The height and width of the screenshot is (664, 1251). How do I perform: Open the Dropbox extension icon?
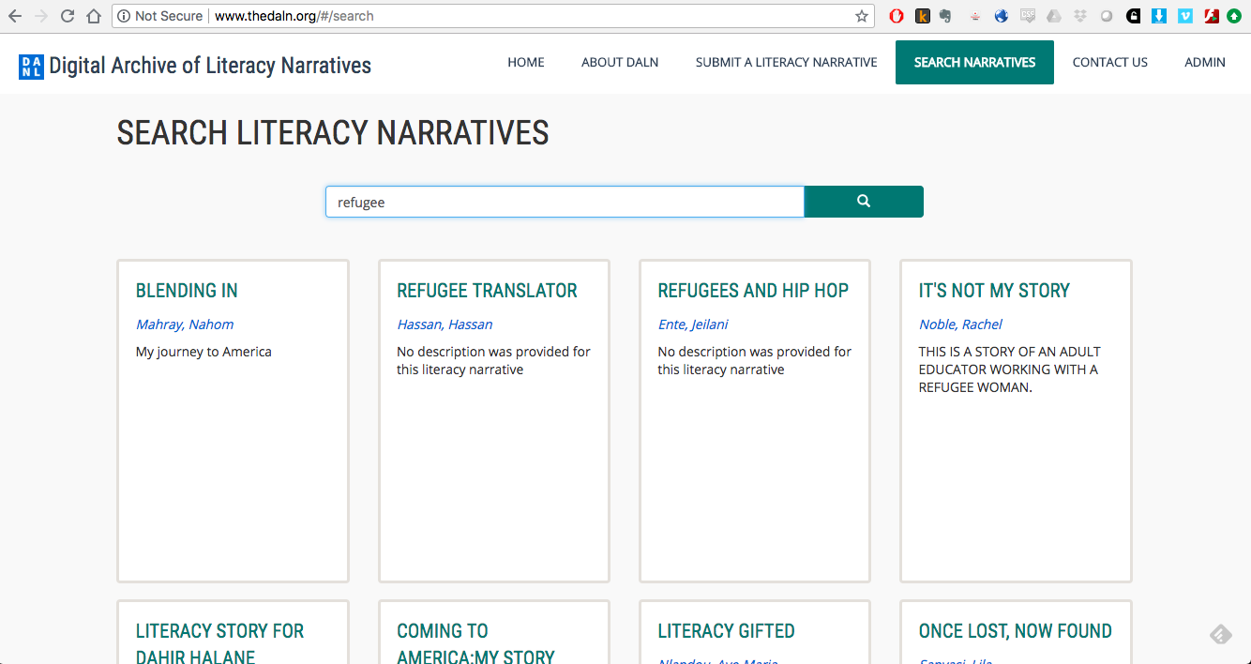(x=1080, y=16)
